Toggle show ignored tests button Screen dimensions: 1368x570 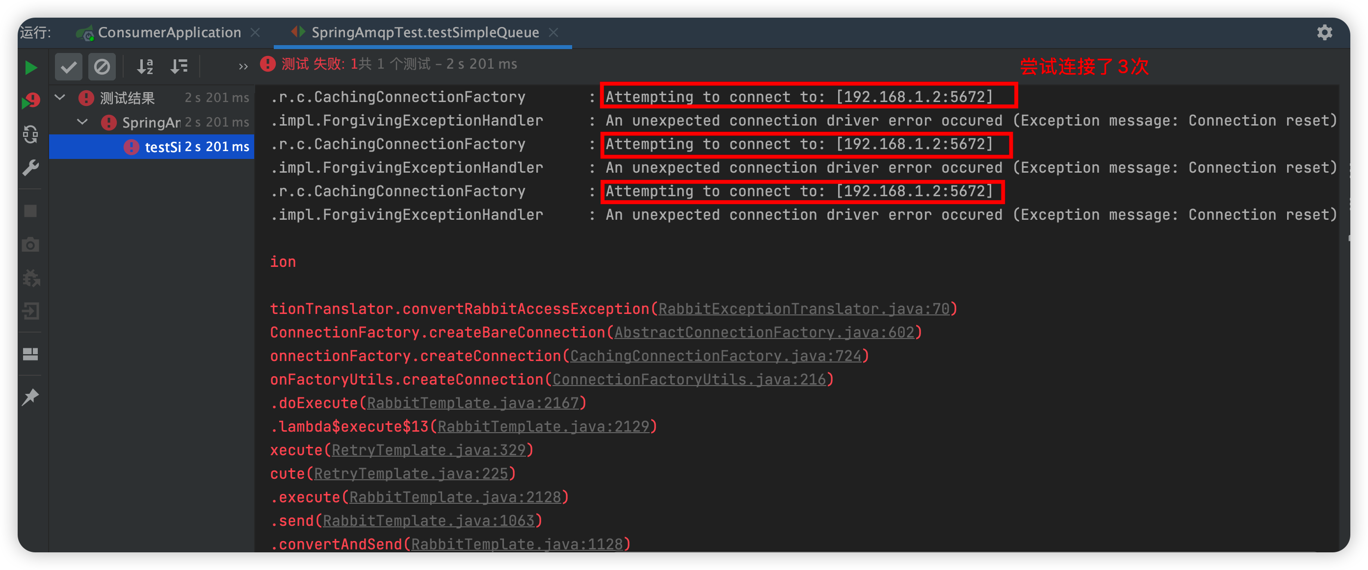click(102, 67)
